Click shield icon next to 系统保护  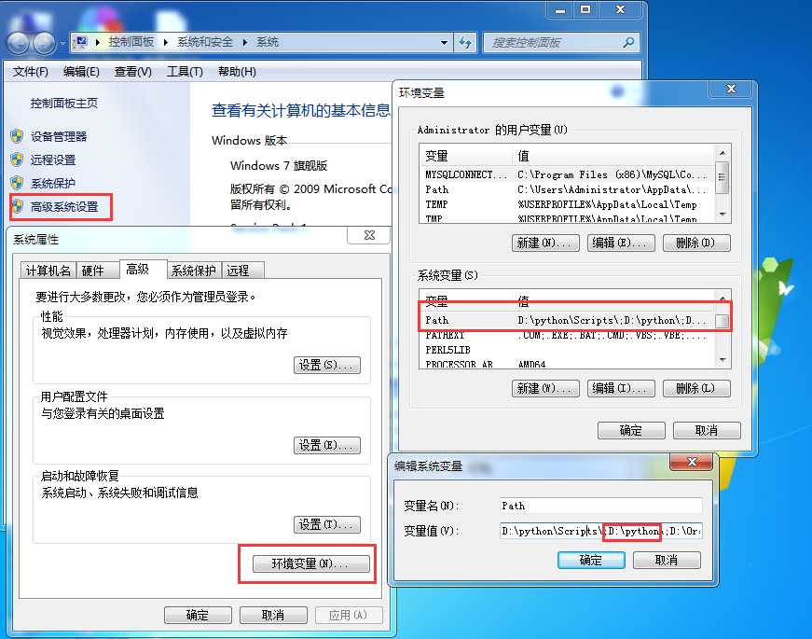17,183
